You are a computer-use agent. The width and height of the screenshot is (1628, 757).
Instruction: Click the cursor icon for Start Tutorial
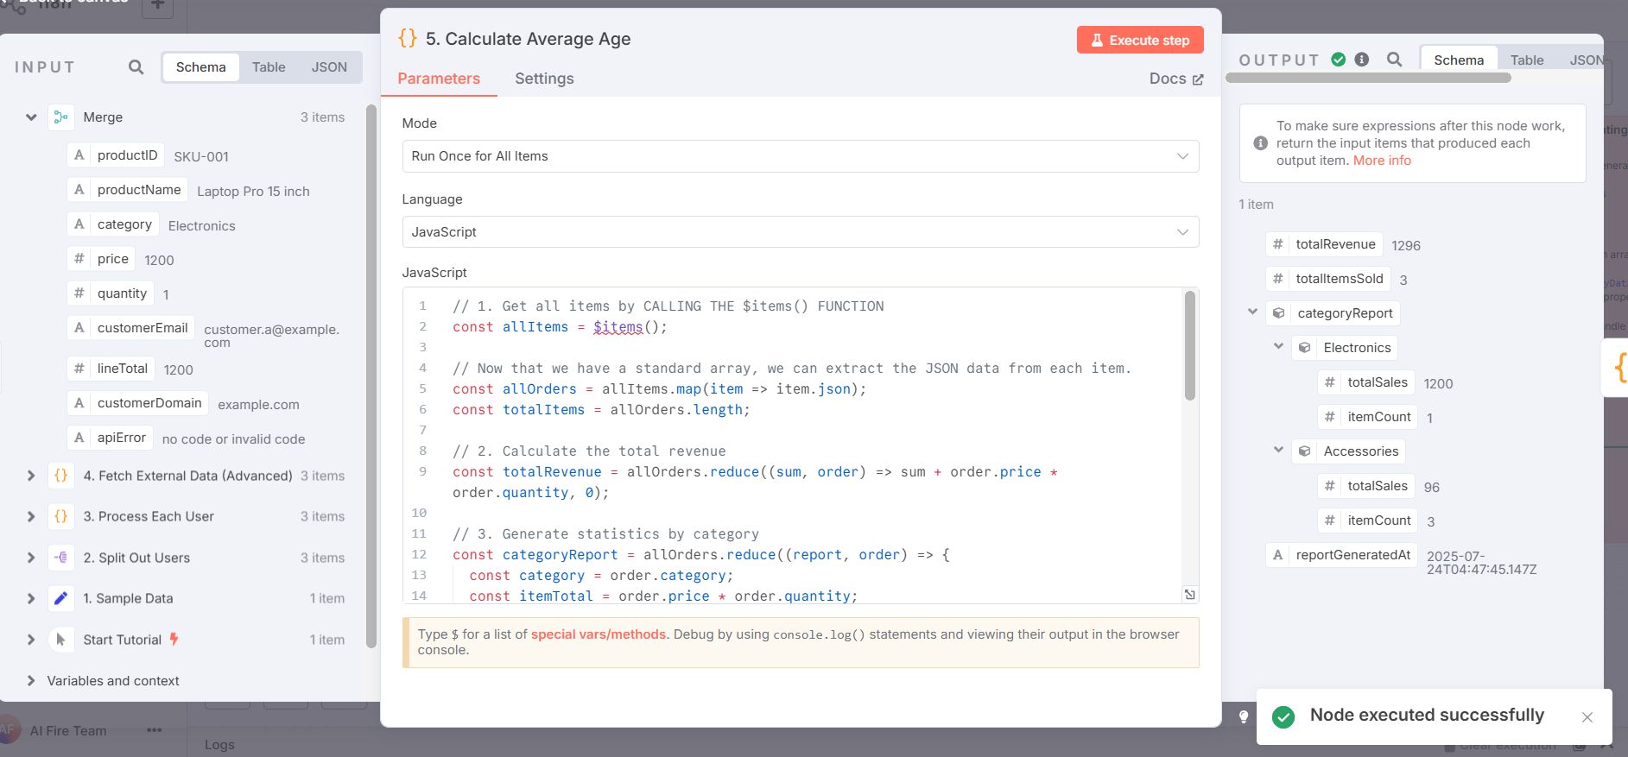point(60,639)
